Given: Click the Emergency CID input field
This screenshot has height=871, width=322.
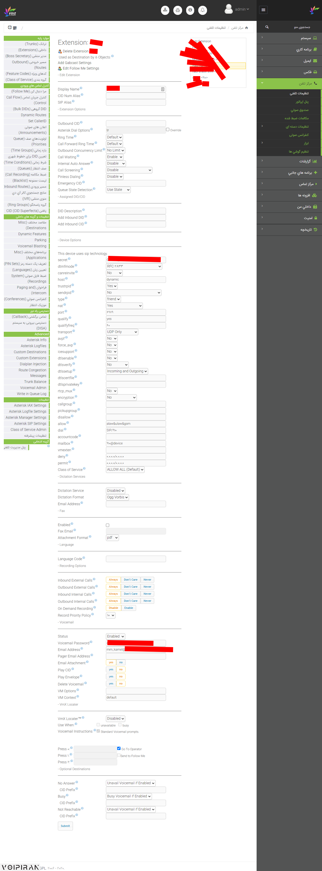Looking at the screenshot, I should point(136,183).
